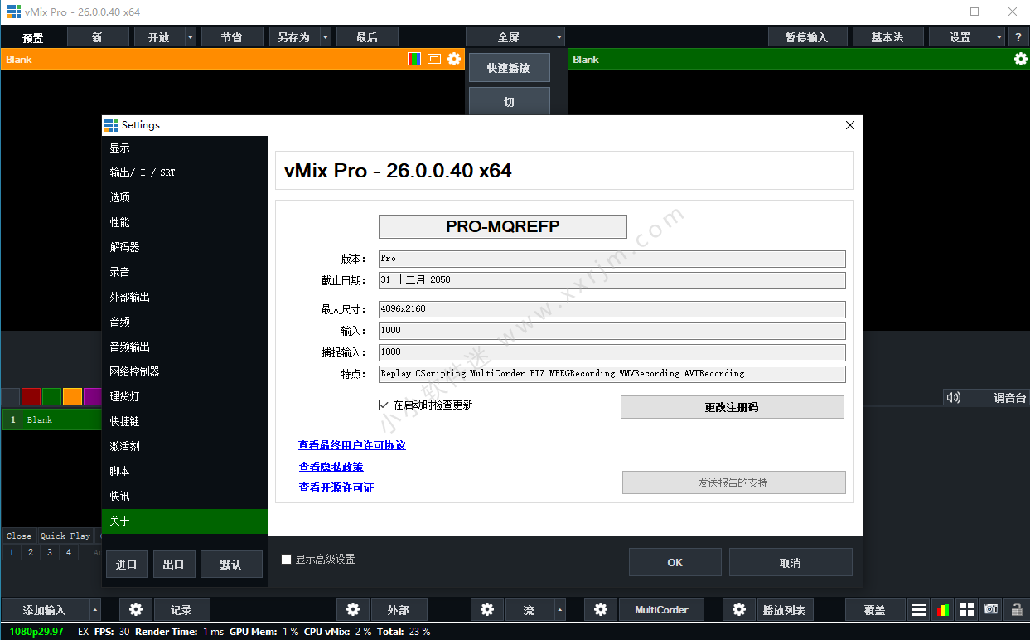Viewport: 1030px width, 640px height.
Task: Expand the arrow next to 流
Action: point(560,609)
